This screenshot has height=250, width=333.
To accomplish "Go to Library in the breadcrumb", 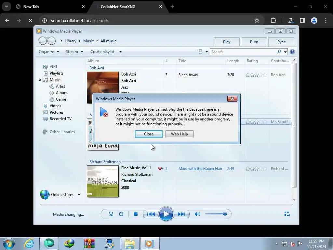I will 71,41.
